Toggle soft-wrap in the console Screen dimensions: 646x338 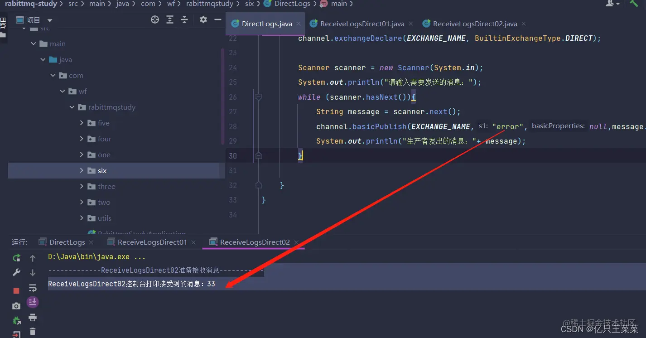pos(33,288)
